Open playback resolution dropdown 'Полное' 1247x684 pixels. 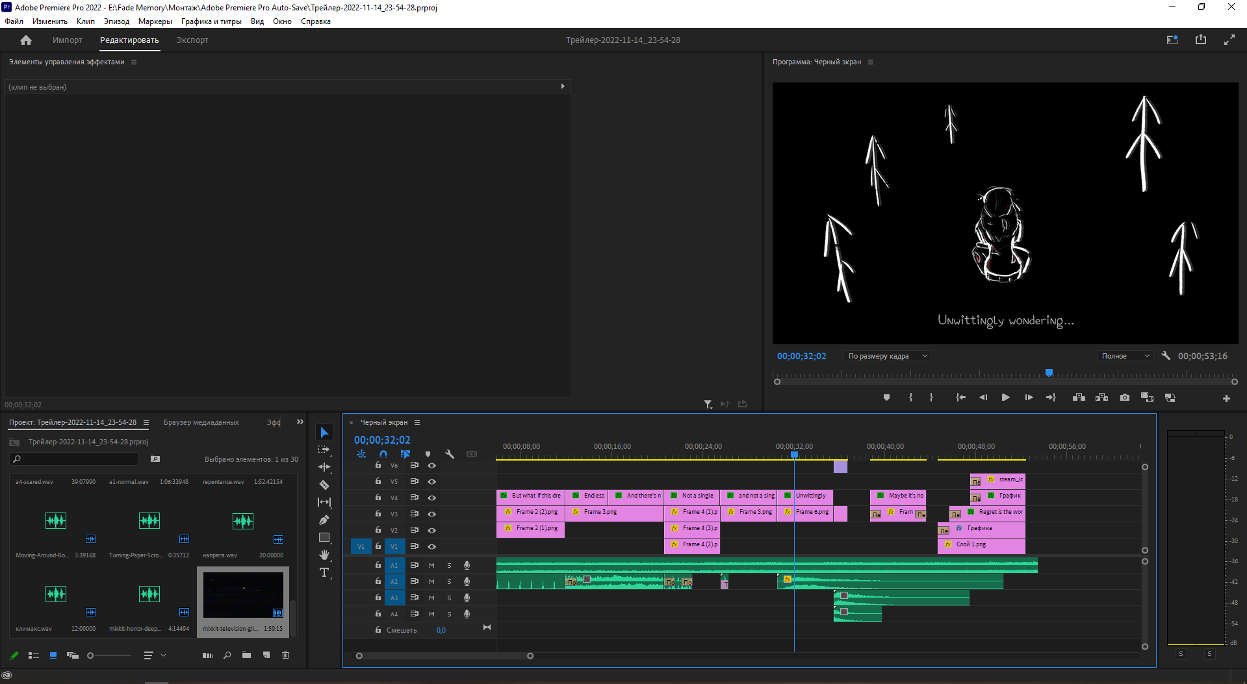[x=1125, y=356]
